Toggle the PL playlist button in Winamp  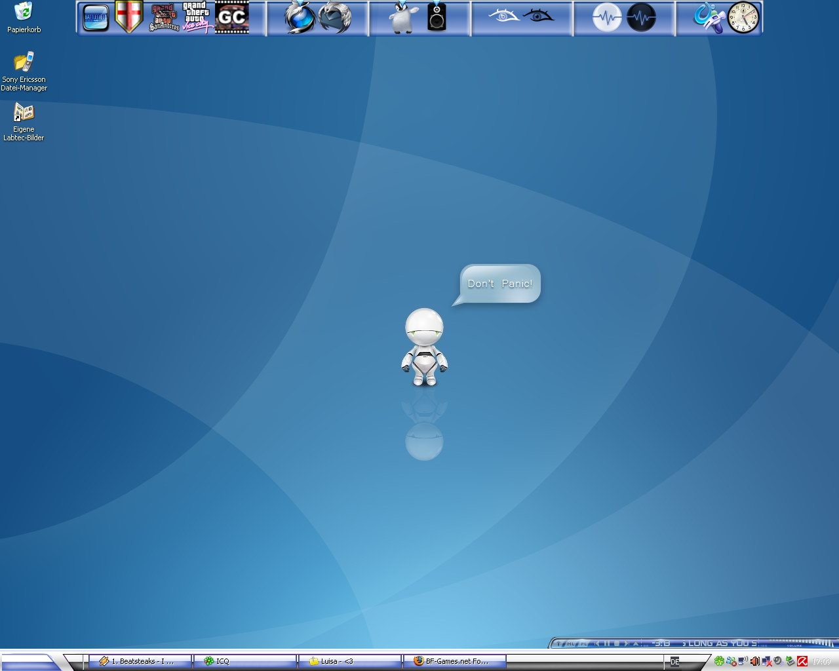click(x=583, y=644)
